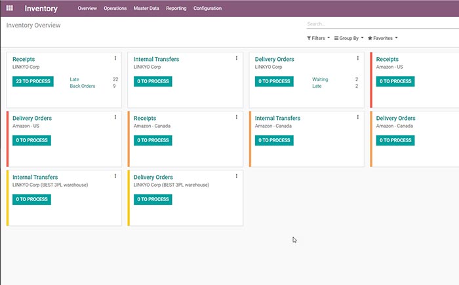Screen dimensions: 459x285
Task: Open kebab menu on LINKYO Corp Delivery Orders card
Action: [357, 58]
